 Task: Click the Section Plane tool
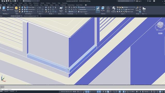[61, 9]
